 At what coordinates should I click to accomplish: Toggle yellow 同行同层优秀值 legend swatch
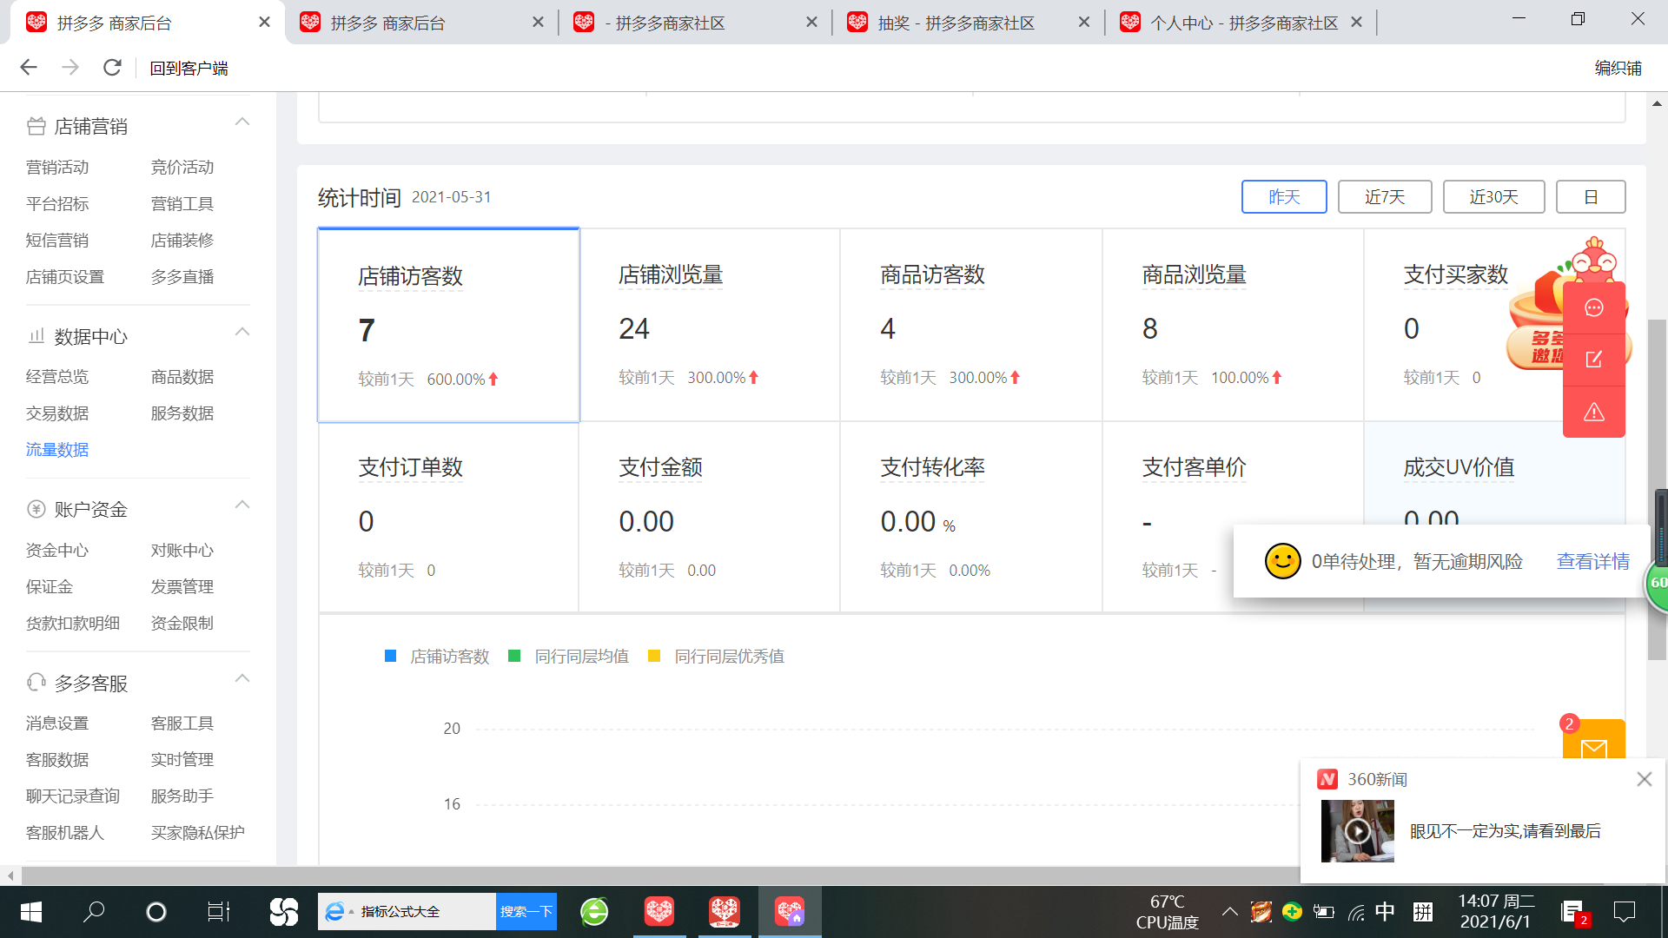pyautogui.click(x=654, y=657)
